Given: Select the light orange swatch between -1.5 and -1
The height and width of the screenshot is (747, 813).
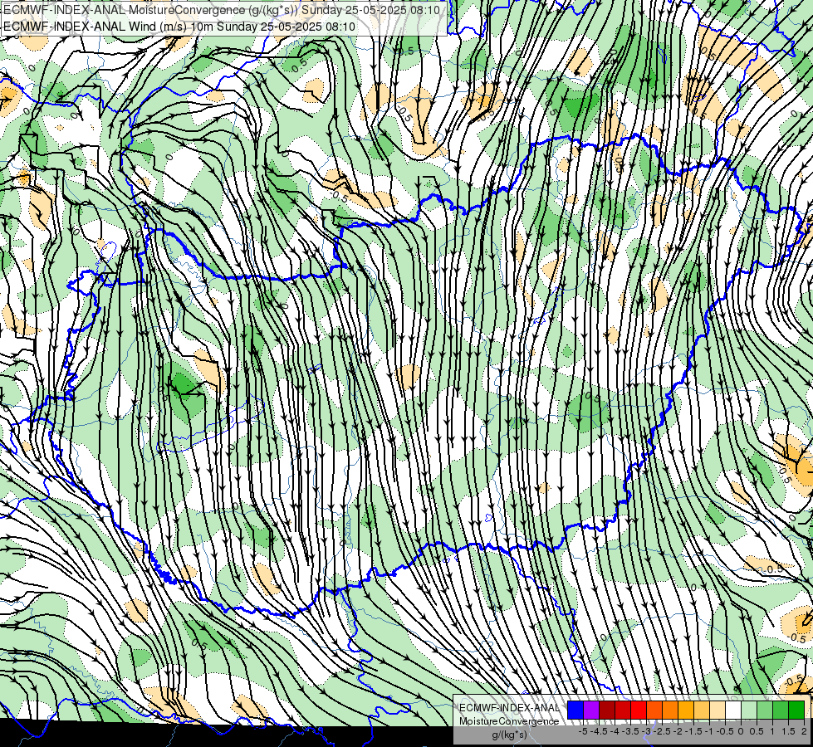Looking at the screenshot, I should pyautogui.click(x=702, y=710).
